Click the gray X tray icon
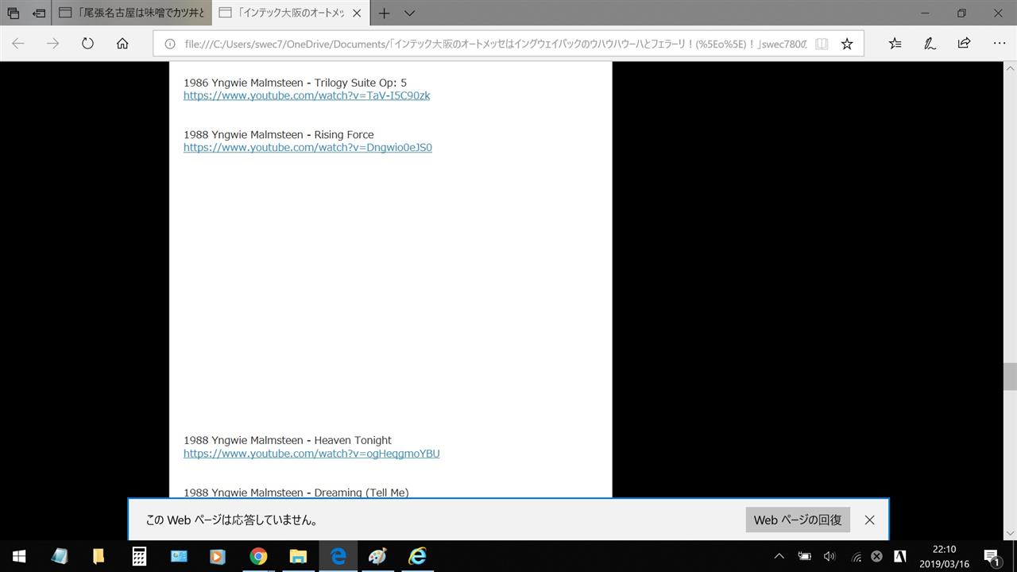Viewport: 1017px width, 572px height. click(876, 556)
